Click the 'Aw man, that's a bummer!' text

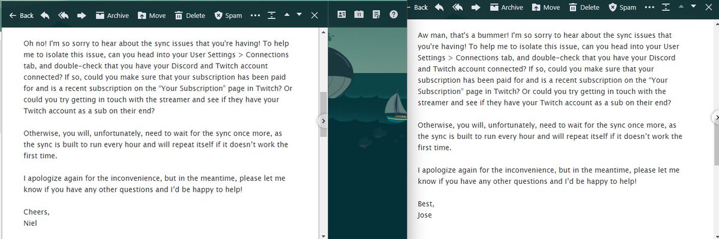463,35
